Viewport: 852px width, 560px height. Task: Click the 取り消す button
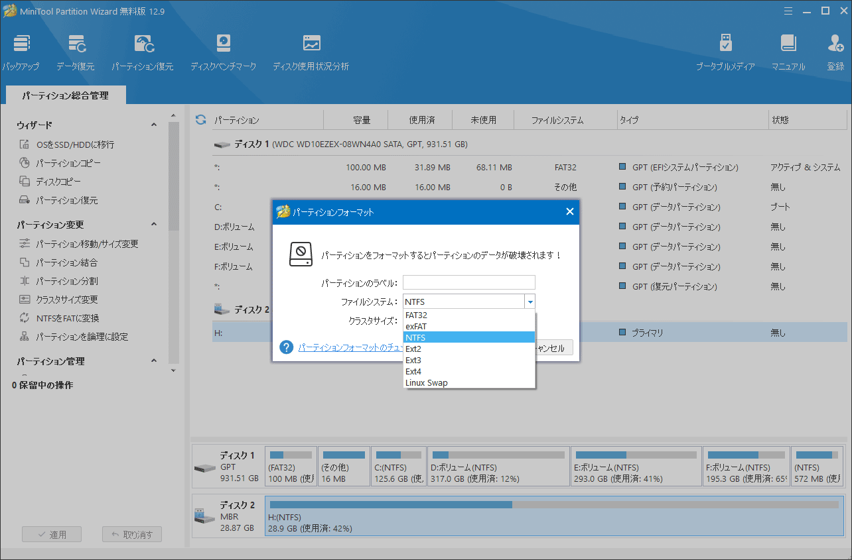(132, 535)
